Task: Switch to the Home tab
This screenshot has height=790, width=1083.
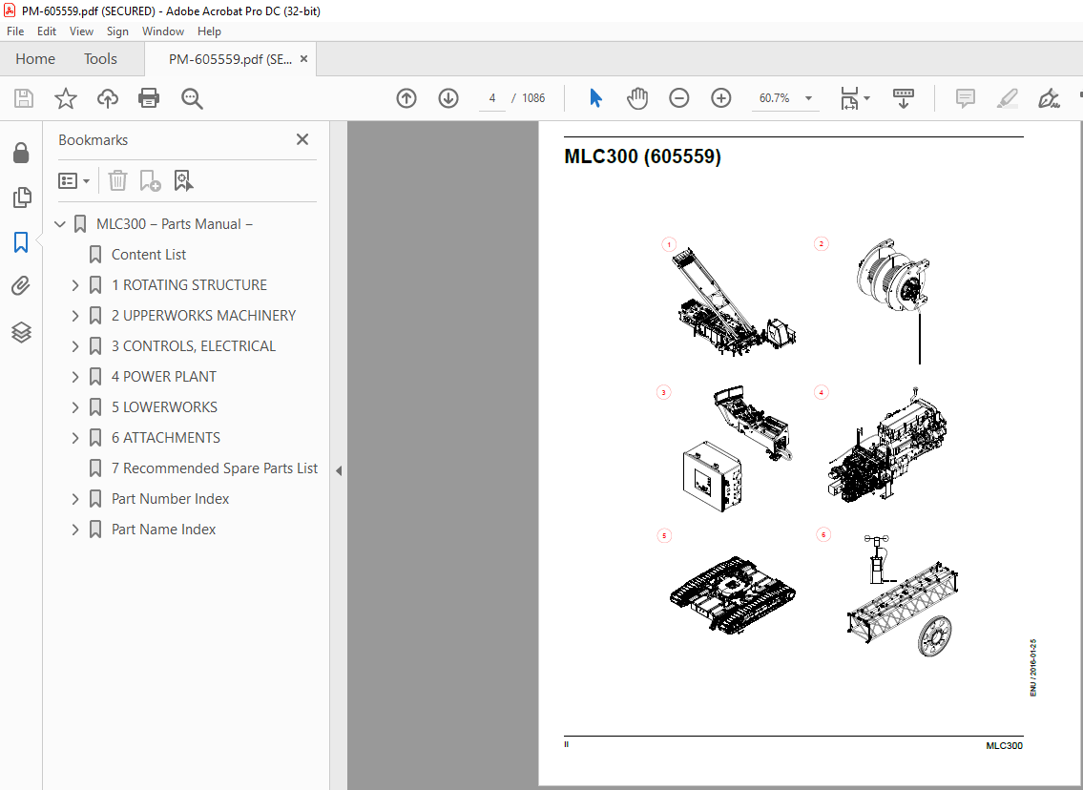Action: click(35, 59)
